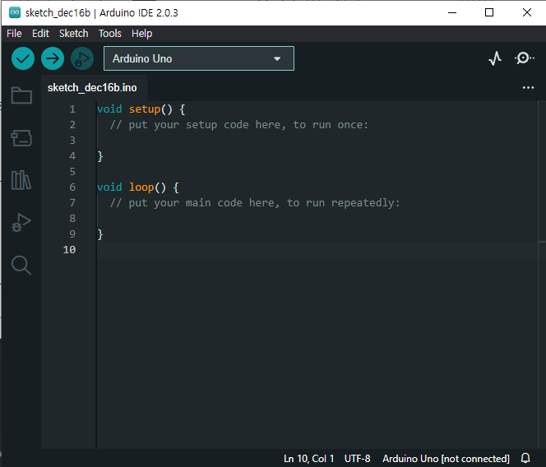Click line number 3 in the gutter
The width and height of the screenshot is (546, 467).
pyautogui.click(x=72, y=141)
